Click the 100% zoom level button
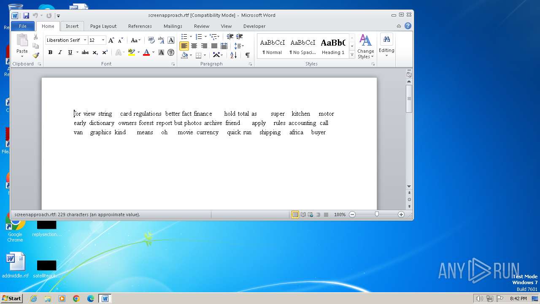This screenshot has height=304, width=540. pyautogui.click(x=340, y=214)
